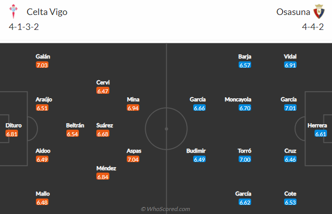Image resolution: width=332 pixels, height=214 pixels.
Task: Click the Celta Vigo club crest icon
Action: [13, 11]
